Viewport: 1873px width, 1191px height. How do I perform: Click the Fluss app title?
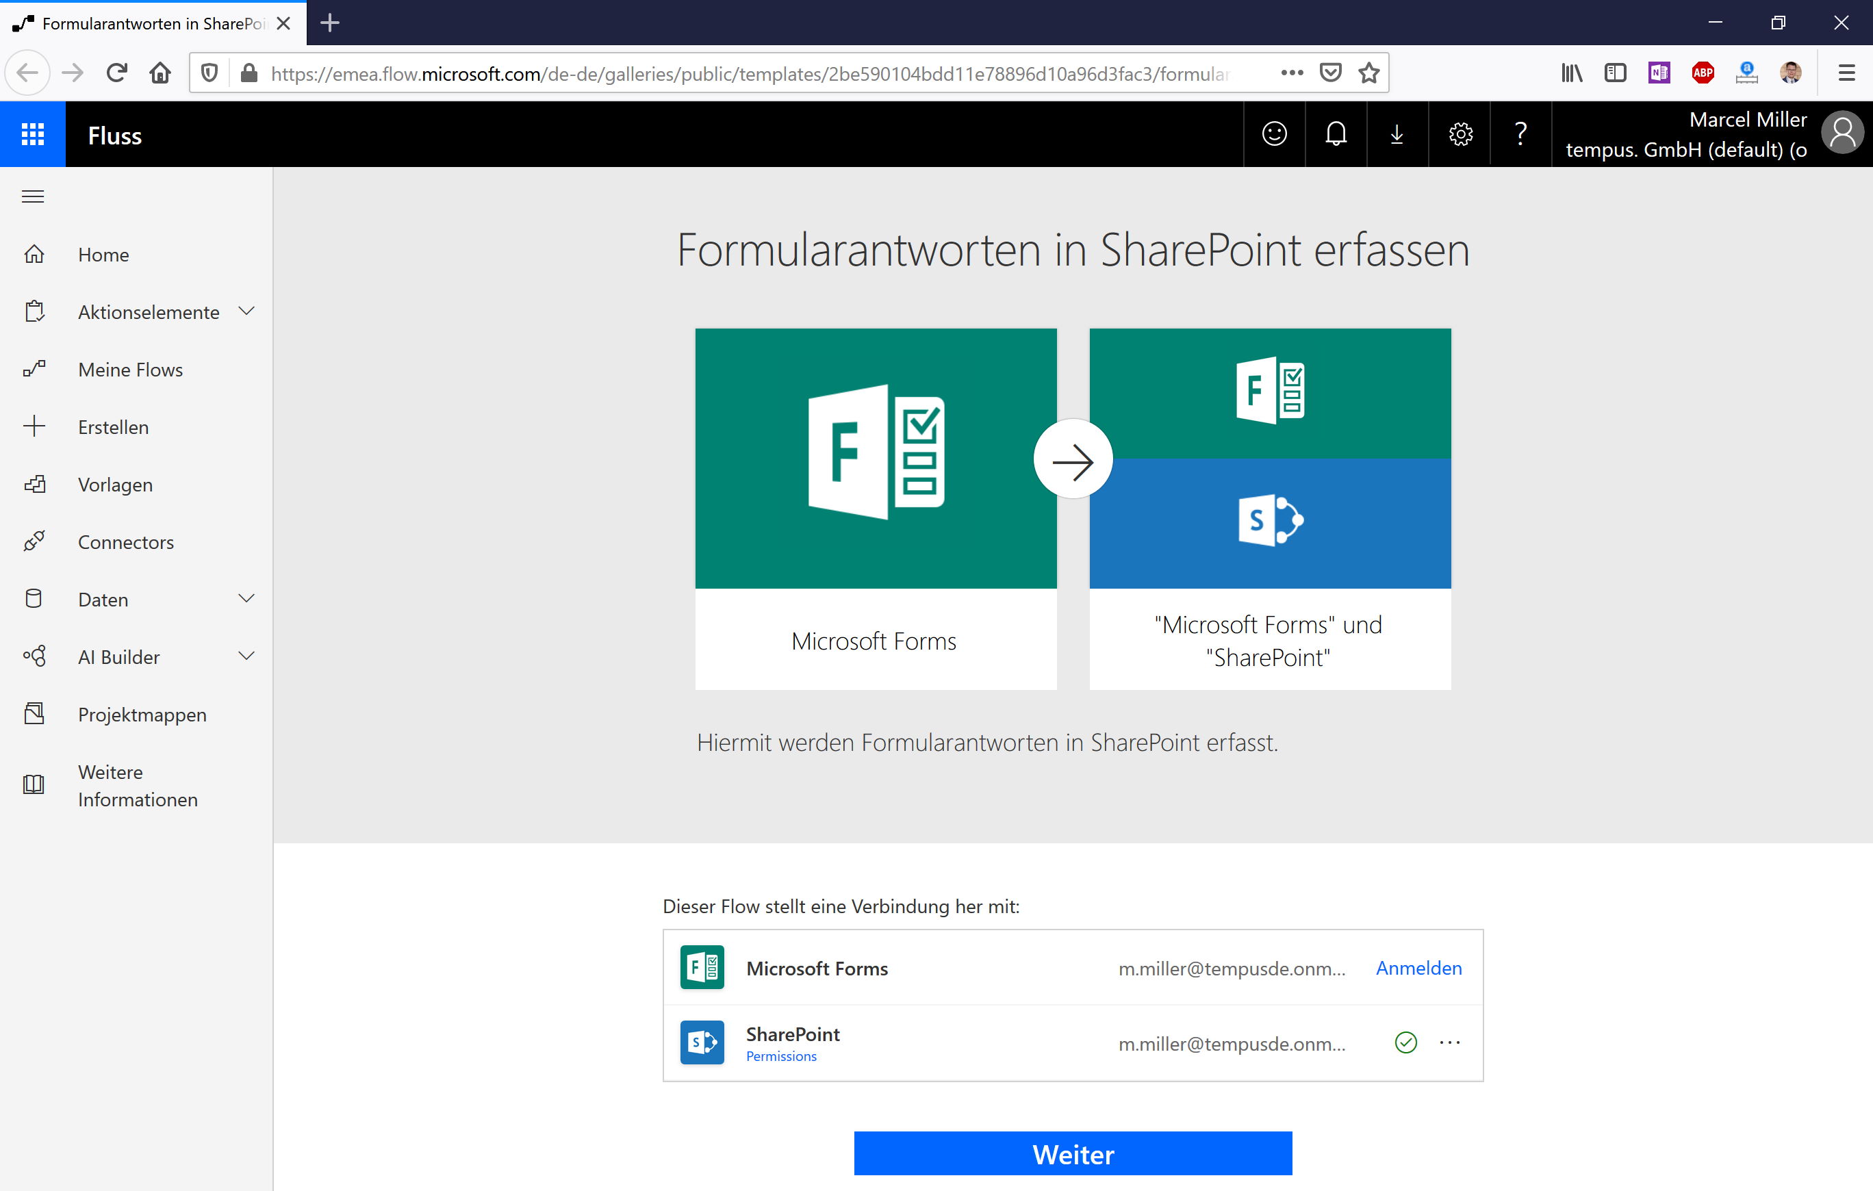pos(114,136)
